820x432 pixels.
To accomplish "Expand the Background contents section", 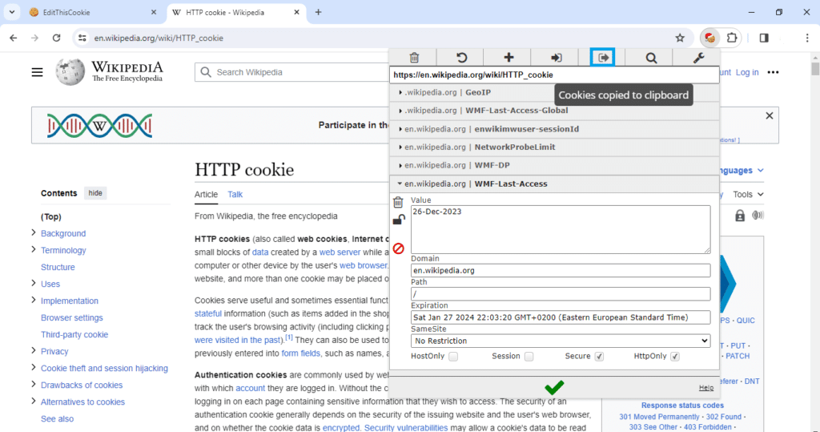I will 34,232.
